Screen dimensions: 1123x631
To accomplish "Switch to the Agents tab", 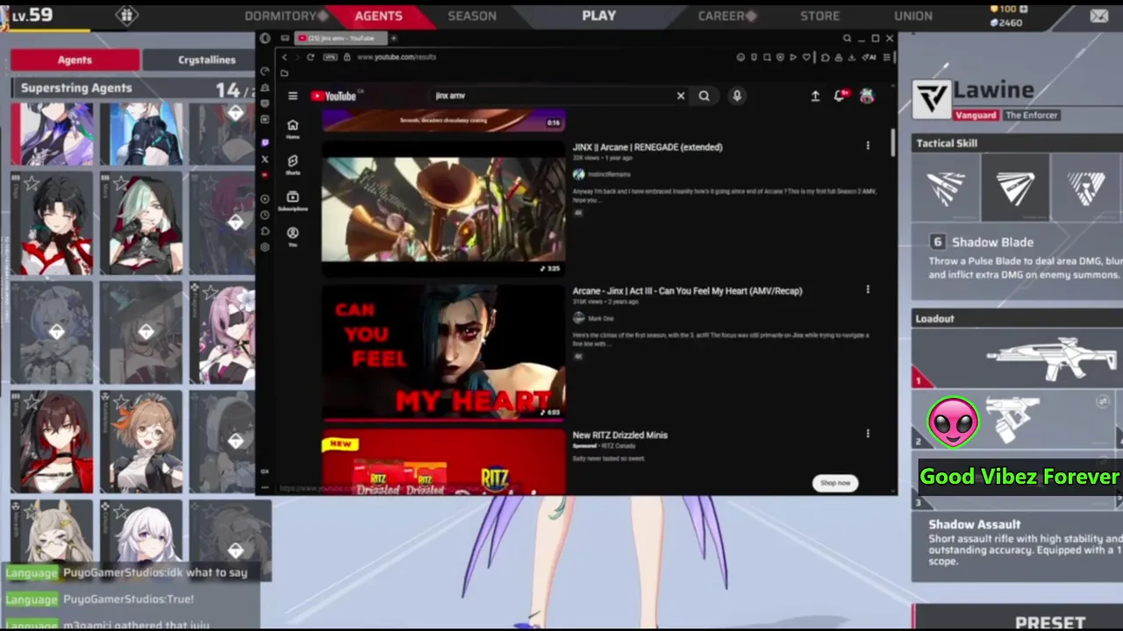I will [x=75, y=60].
